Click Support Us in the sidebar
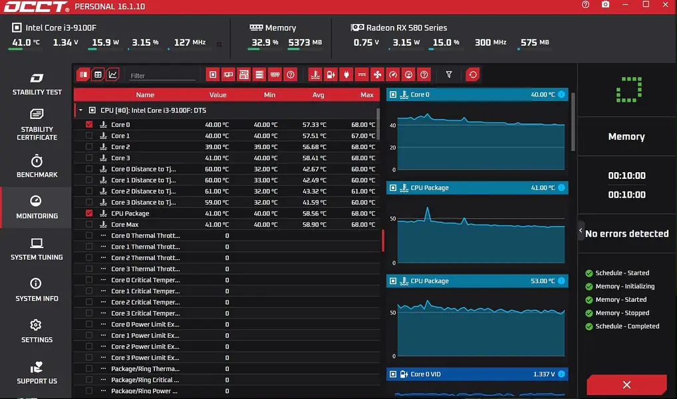This screenshot has width=677, height=399. 37,372
